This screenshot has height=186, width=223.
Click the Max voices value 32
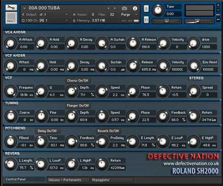112,14
